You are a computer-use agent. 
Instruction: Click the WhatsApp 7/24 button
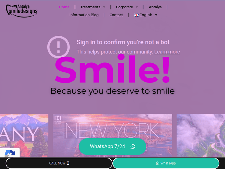[112, 146]
